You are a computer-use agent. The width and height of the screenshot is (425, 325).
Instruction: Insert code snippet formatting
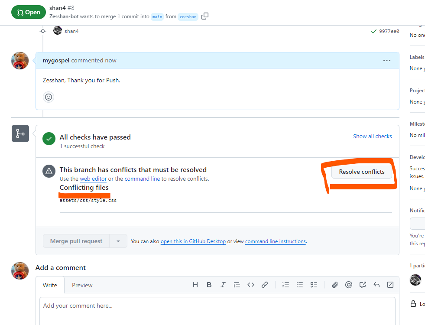pos(251,285)
